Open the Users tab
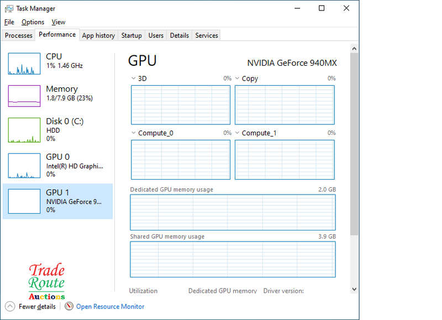The height and width of the screenshot is (320, 442). coord(156,35)
